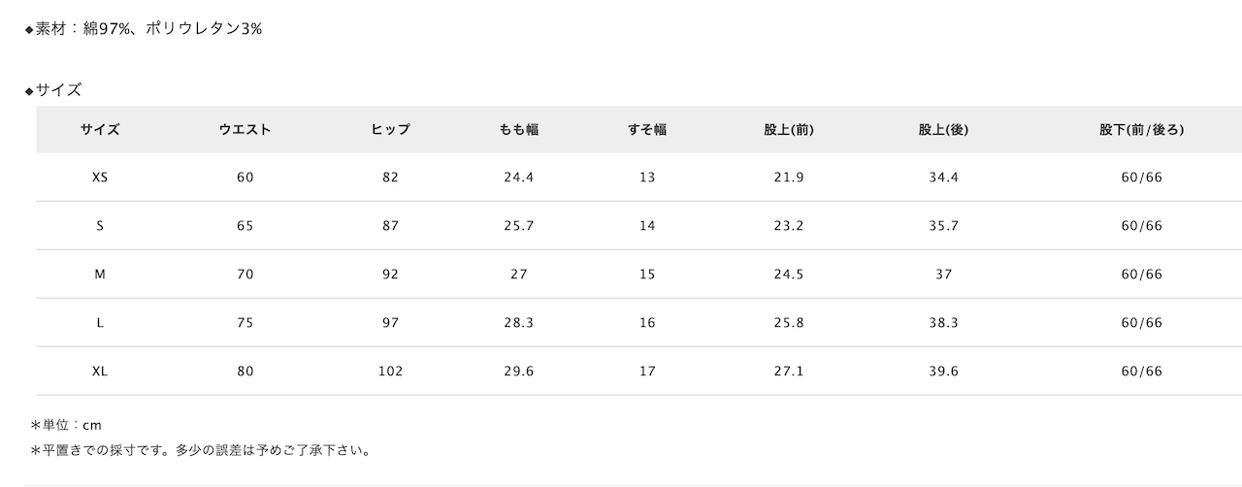Click the M size row label
This screenshot has width=1242, height=487.
(100, 275)
